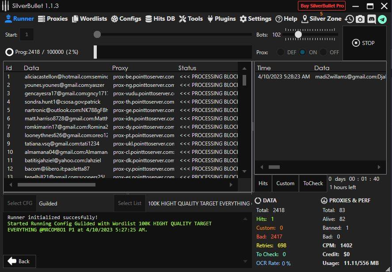392x272 pixels.
Task: Open the Tools section
Action: click(190, 19)
